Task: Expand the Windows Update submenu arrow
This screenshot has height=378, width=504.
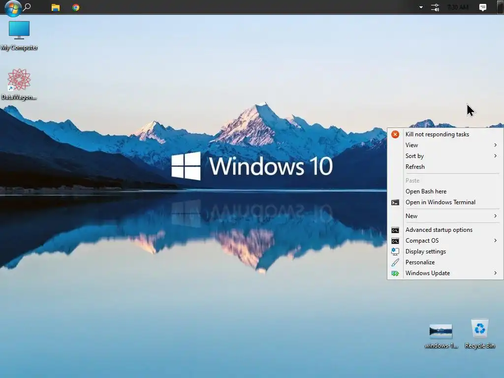Action: 495,273
